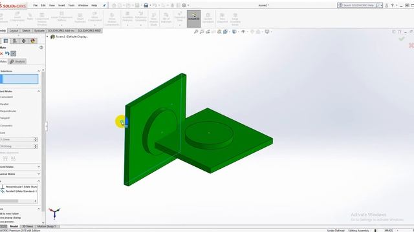Viewport: 414px width, 232px height.
Task: Select the Perpendicular mate type
Action: click(8, 111)
